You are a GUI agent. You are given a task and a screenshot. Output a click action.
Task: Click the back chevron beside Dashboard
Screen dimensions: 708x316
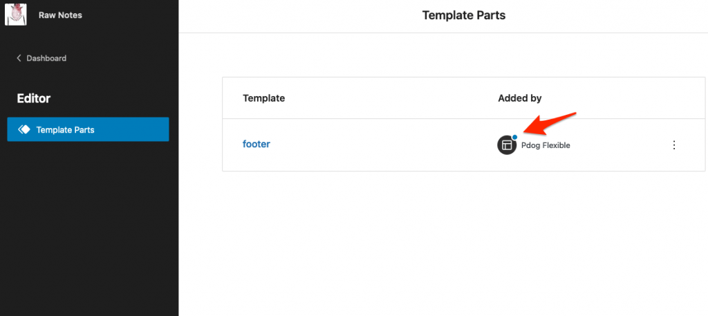(x=19, y=59)
